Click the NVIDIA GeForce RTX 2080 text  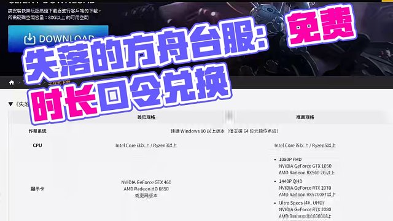[305, 209]
